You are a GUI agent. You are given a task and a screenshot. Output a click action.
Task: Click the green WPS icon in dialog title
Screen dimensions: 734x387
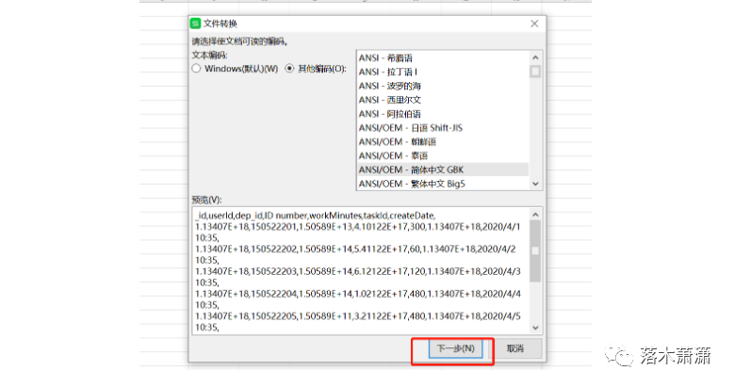tap(195, 24)
